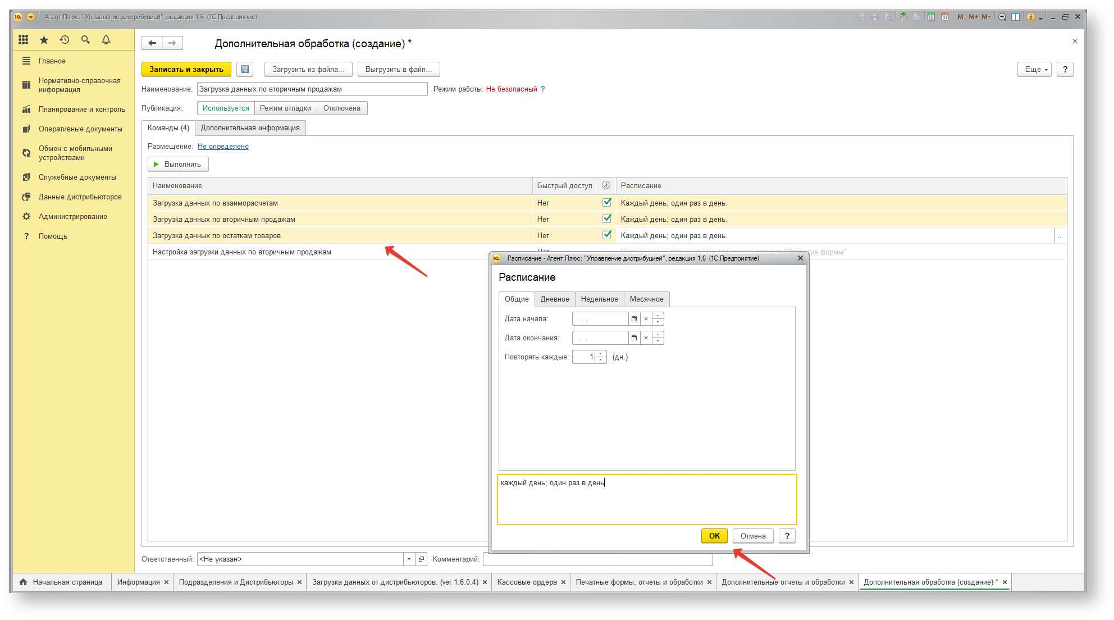
Task: Click into the Наименование input field
Action: point(312,89)
